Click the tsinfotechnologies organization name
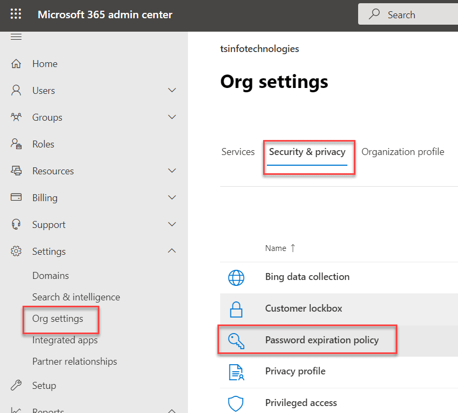This screenshot has width=458, height=413. coord(259,48)
